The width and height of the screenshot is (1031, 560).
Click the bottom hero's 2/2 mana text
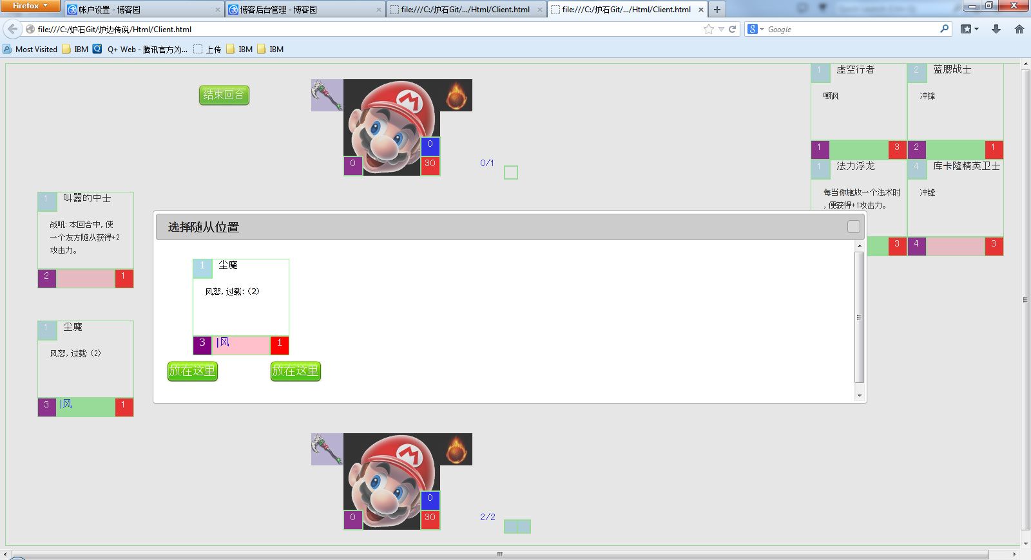(488, 517)
